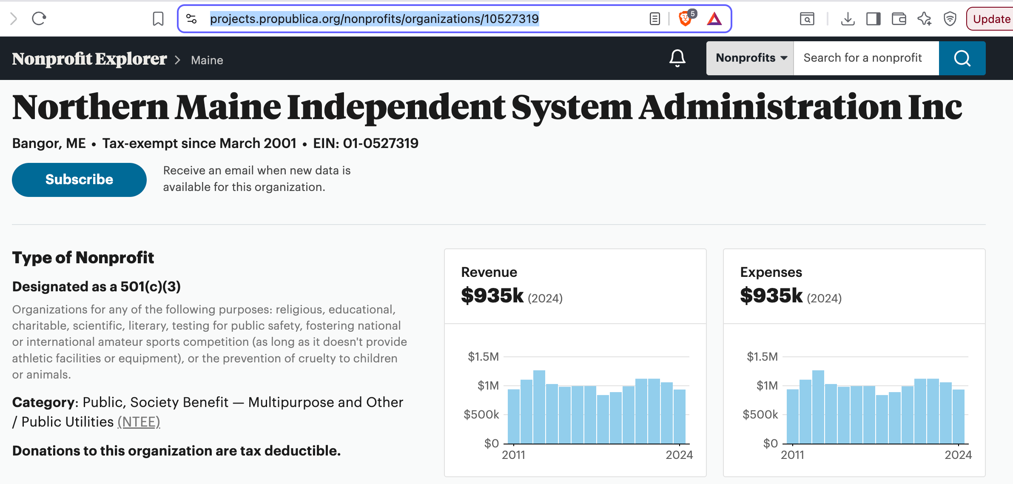Toggle the browser sidebar panel icon

coord(873,19)
